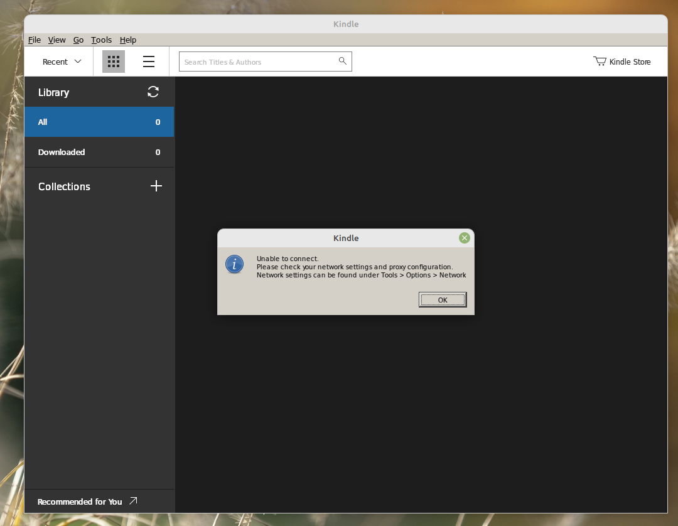Screen dimensions: 678x526
Task: Close the Kindle error dialog
Action: [x=465, y=238]
